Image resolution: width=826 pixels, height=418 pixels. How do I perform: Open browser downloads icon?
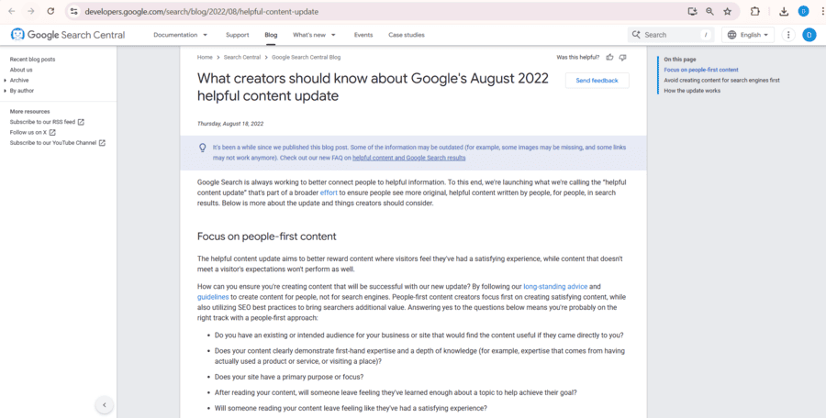[x=784, y=11]
